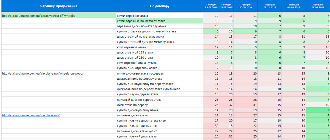Open the ataka-ukraine.com.ua/circular-saws/ link

click(x=31, y=115)
